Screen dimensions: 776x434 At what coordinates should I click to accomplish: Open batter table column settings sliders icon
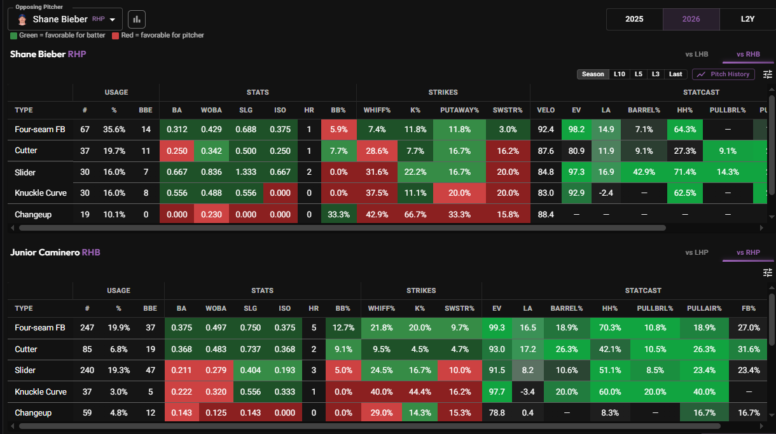(x=768, y=273)
